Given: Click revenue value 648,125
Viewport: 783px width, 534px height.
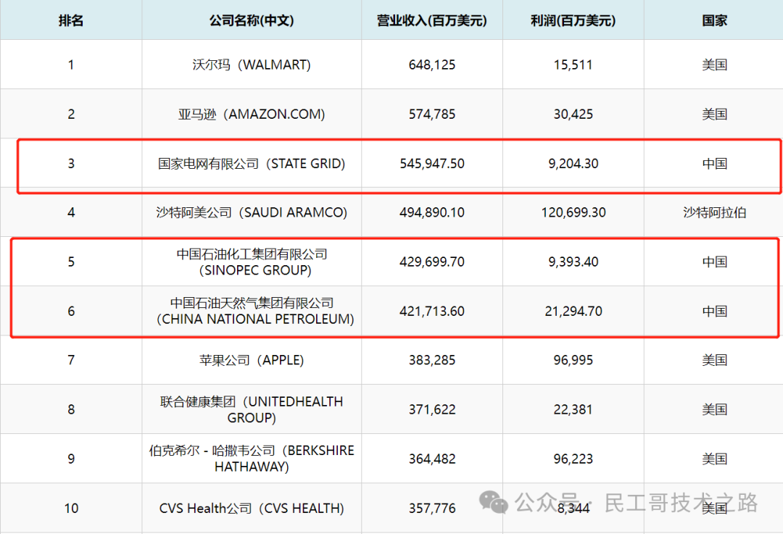Looking at the screenshot, I should pyautogui.click(x=432, y=65).
